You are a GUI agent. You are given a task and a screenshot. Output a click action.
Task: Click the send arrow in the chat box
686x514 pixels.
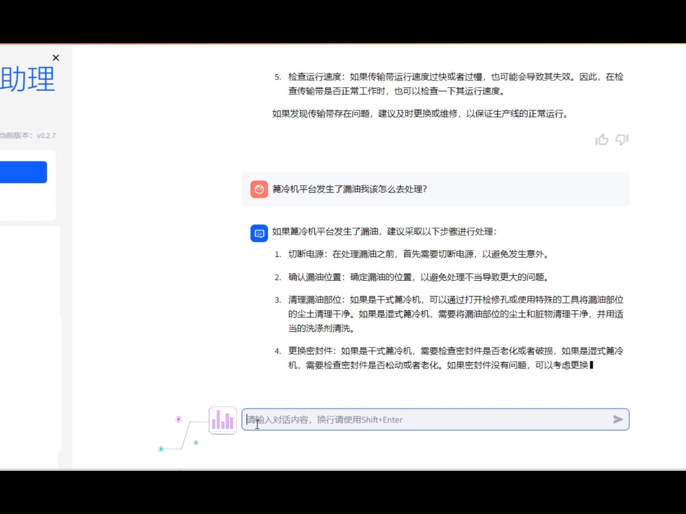point(618,419)
